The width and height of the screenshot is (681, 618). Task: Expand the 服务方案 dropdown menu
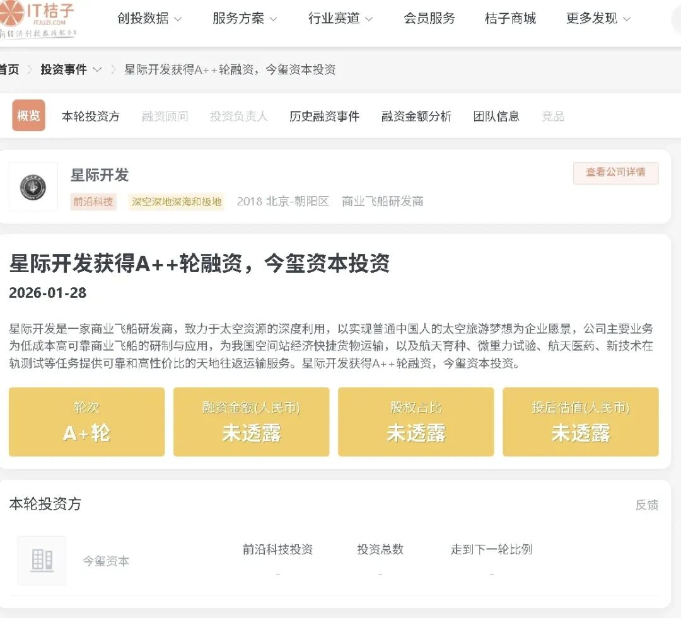click(245, 19)
